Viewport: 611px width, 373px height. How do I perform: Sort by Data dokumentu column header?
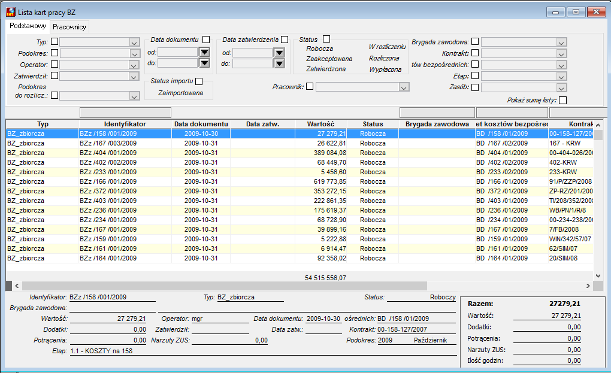(x=201, y=124)
